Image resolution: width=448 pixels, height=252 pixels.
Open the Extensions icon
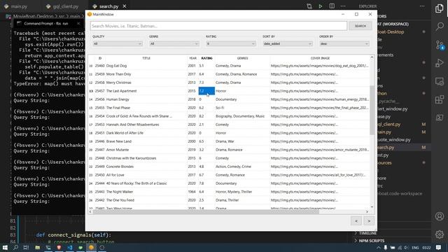(x=440, y=99)
